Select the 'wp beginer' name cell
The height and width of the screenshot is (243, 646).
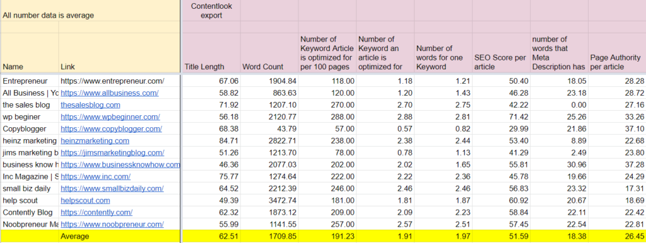pos(30,116)
